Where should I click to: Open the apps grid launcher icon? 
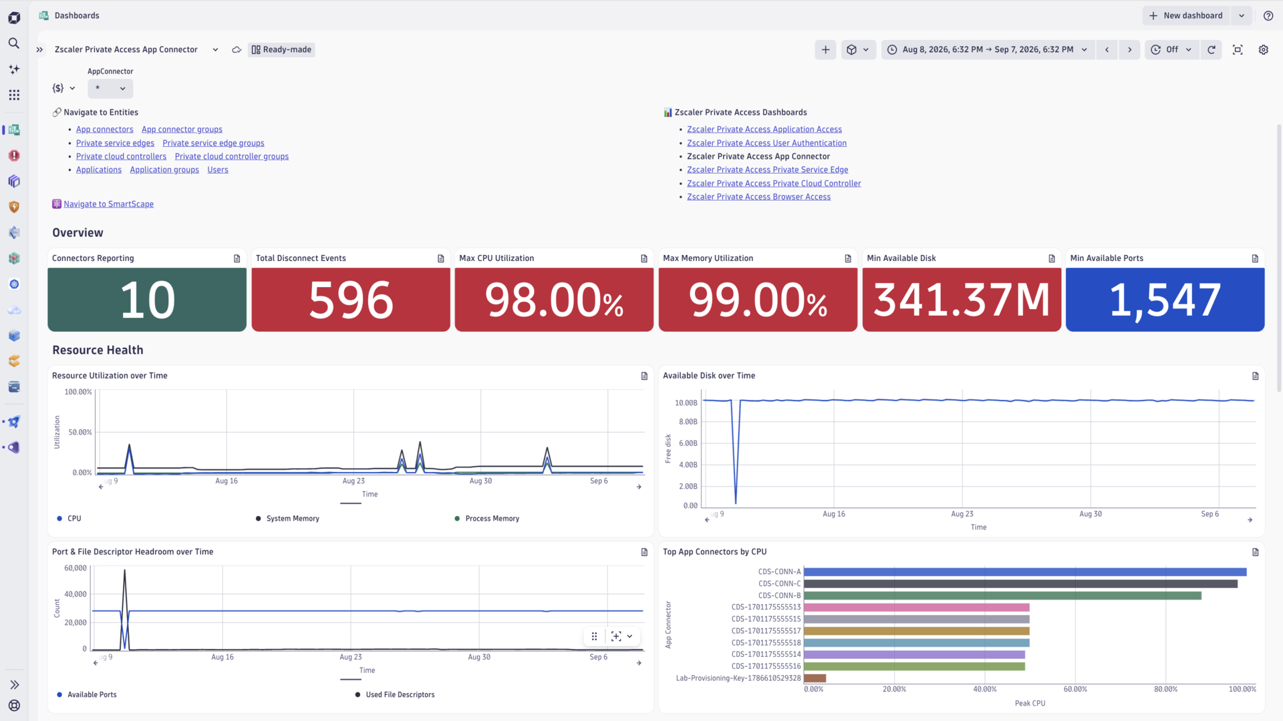[x=14, y=95]
